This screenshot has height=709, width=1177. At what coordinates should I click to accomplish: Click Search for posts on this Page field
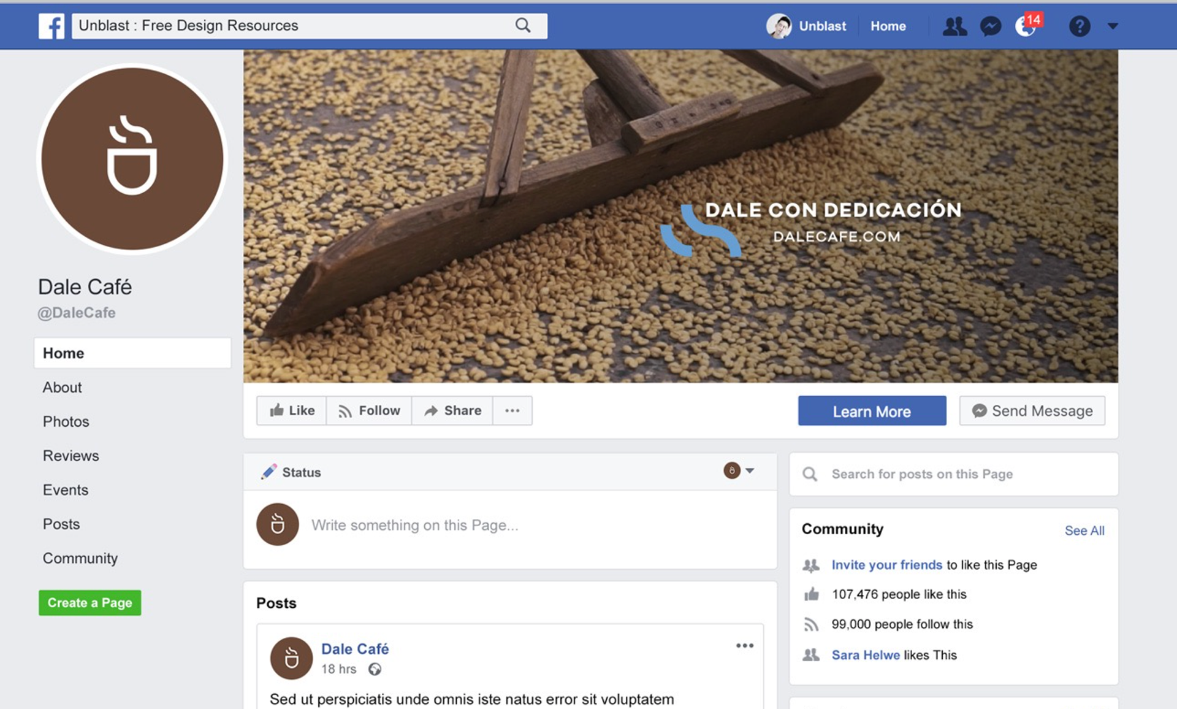(x=954, y=474)
